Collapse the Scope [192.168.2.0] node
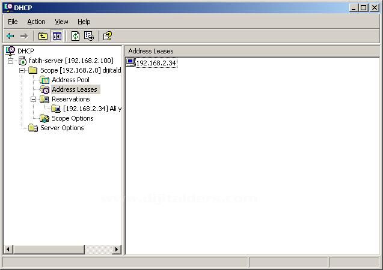 pos(22,70)
